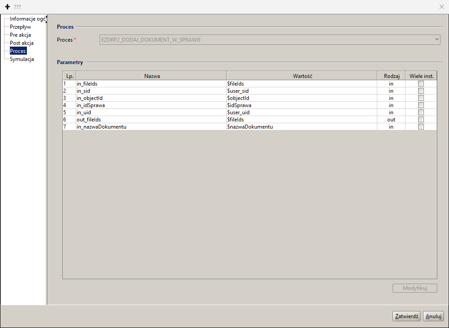Viewport: 449px width, 328px height.
Task: Select the in_objectId parameter row
Action: point(250,98)
